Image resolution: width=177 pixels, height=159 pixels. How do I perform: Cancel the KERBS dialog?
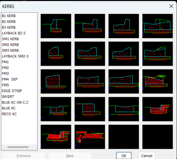pos(147,156)
